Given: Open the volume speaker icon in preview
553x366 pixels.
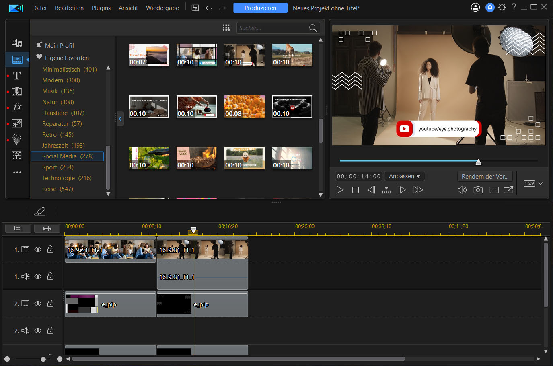Looking at the screenshot, I should coord(462,190).
